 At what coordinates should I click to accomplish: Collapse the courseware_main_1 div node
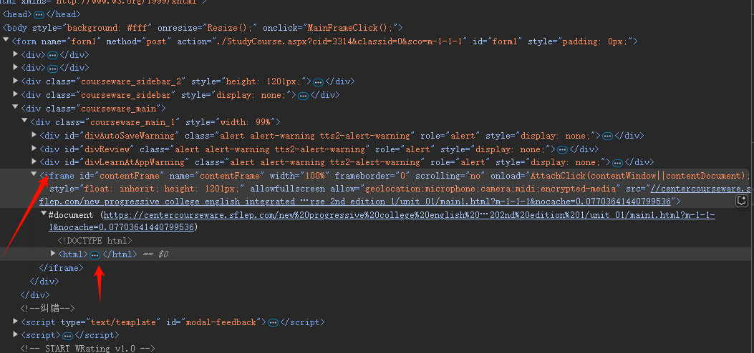pos(24,121)
